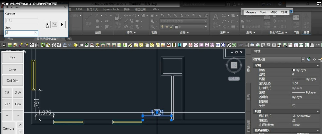Click the Del Dim button
Viewport: 322px width, 134px height.
click(x=13, y=81)
